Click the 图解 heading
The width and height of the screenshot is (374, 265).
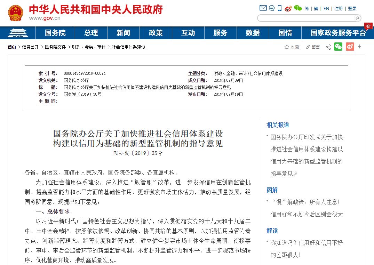point(272,190)
